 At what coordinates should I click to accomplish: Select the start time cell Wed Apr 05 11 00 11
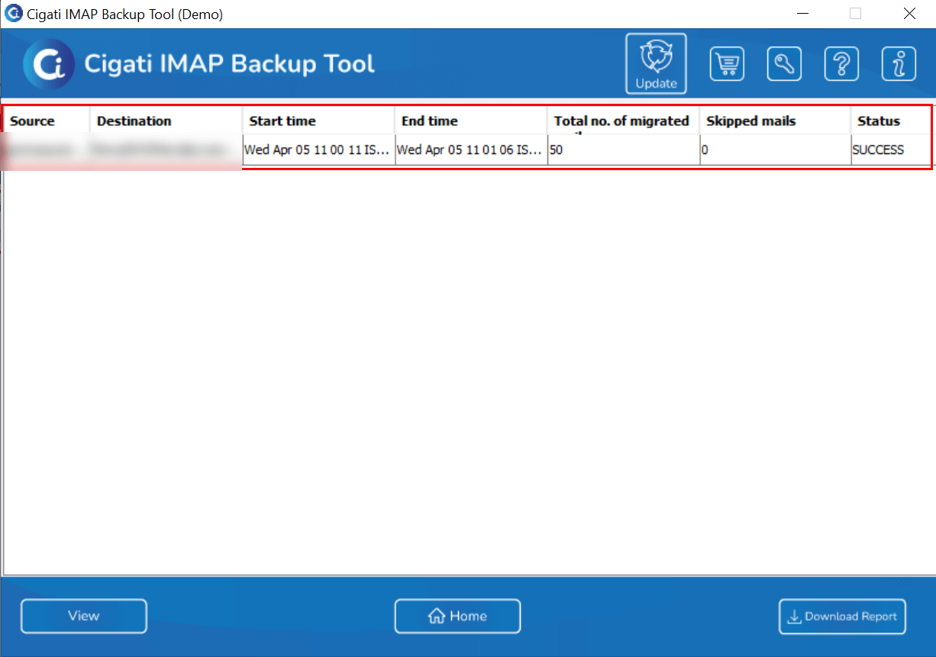click(x=318, y=150)
